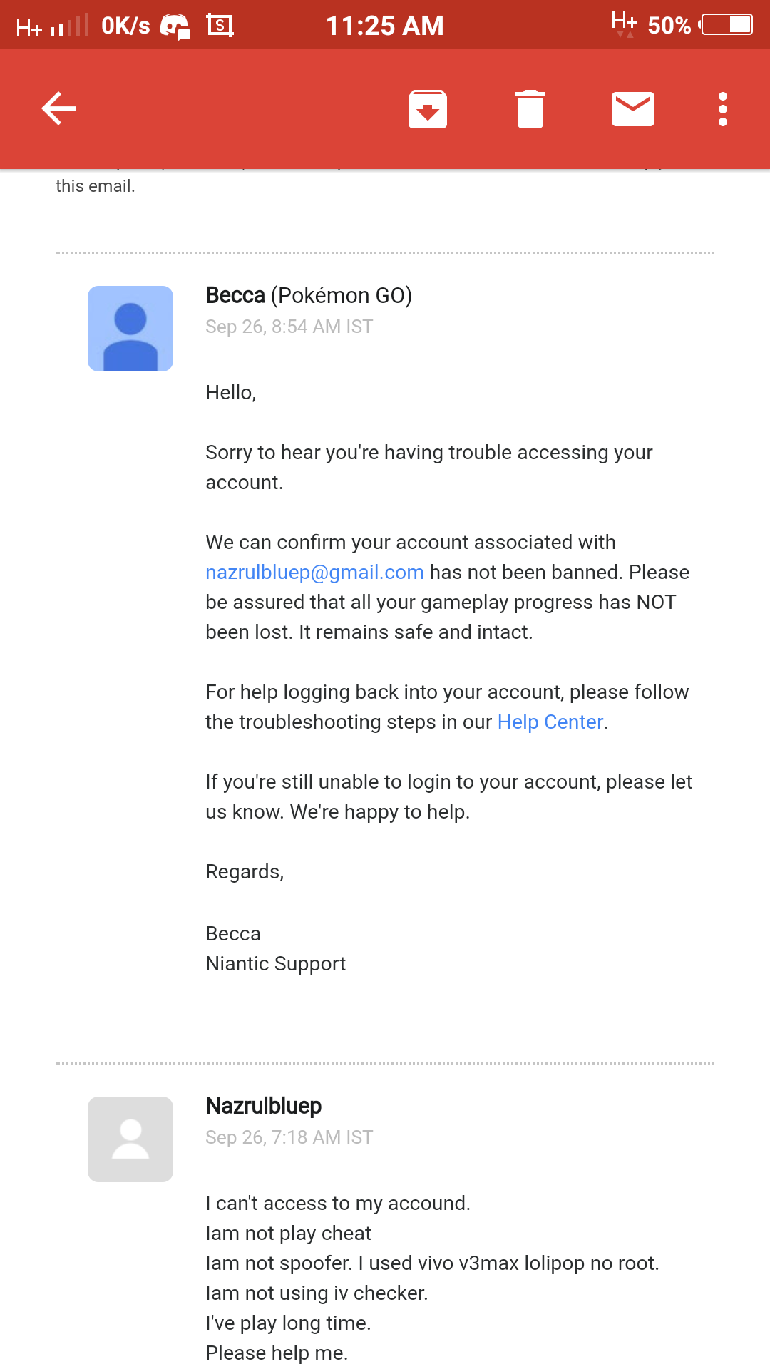Tap the screenshot notification icon in status bar
770x1369 pixels.
(220, 26)
